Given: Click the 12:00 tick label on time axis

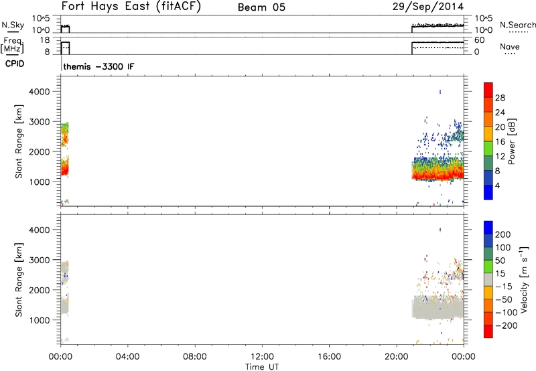Looking at the screenshot, I should click(x=262, y=356).
